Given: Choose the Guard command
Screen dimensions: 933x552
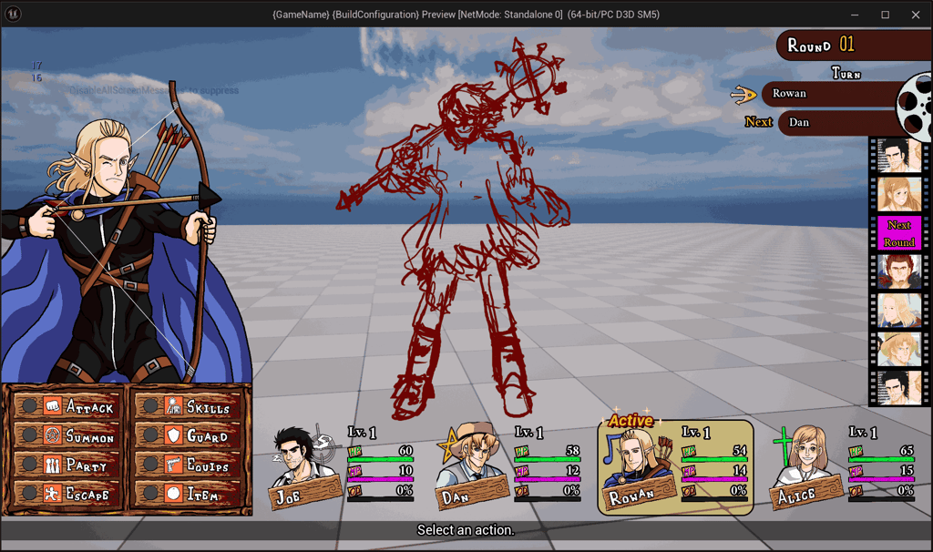Looking at the screenshot, I should click(188, 435).
